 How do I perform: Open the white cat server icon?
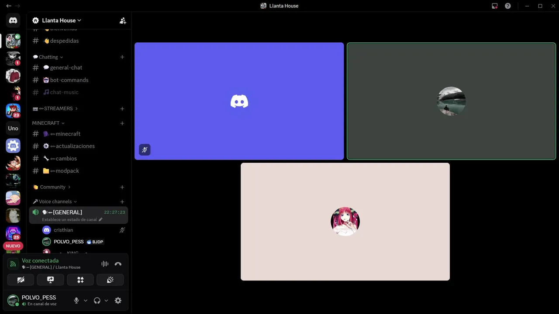tap(13, 215)
